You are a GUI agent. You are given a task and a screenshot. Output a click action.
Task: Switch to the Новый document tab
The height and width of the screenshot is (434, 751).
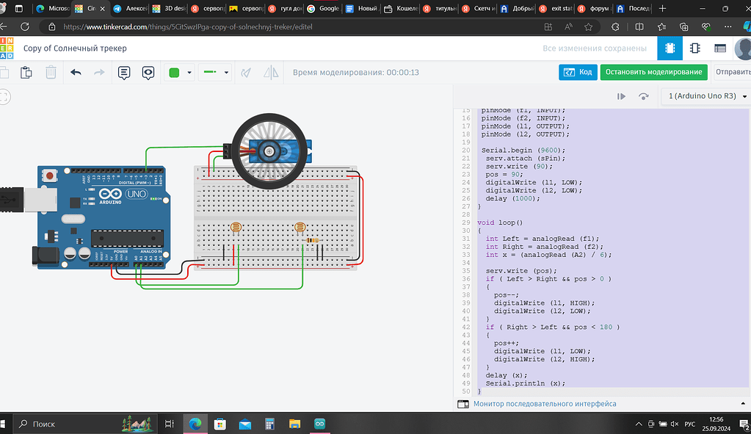coord(362,9)
